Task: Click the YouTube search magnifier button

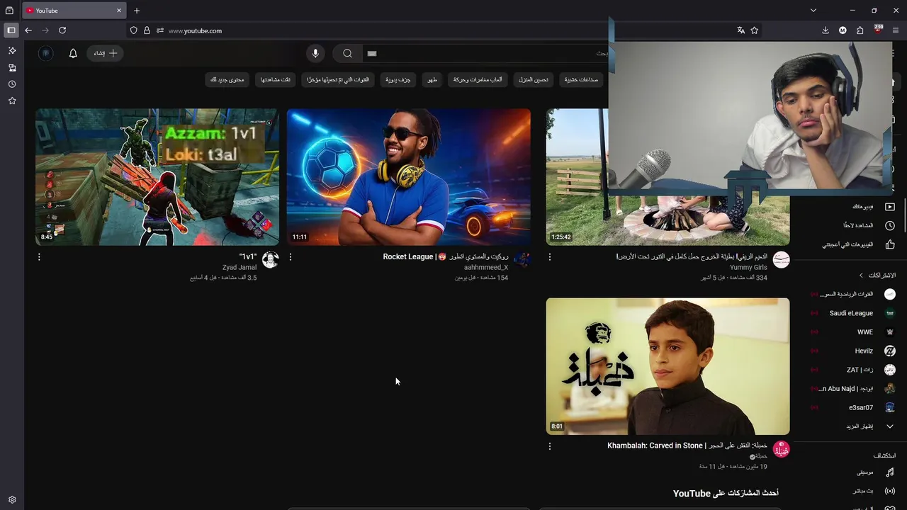Action: click(x=347, y=53)
